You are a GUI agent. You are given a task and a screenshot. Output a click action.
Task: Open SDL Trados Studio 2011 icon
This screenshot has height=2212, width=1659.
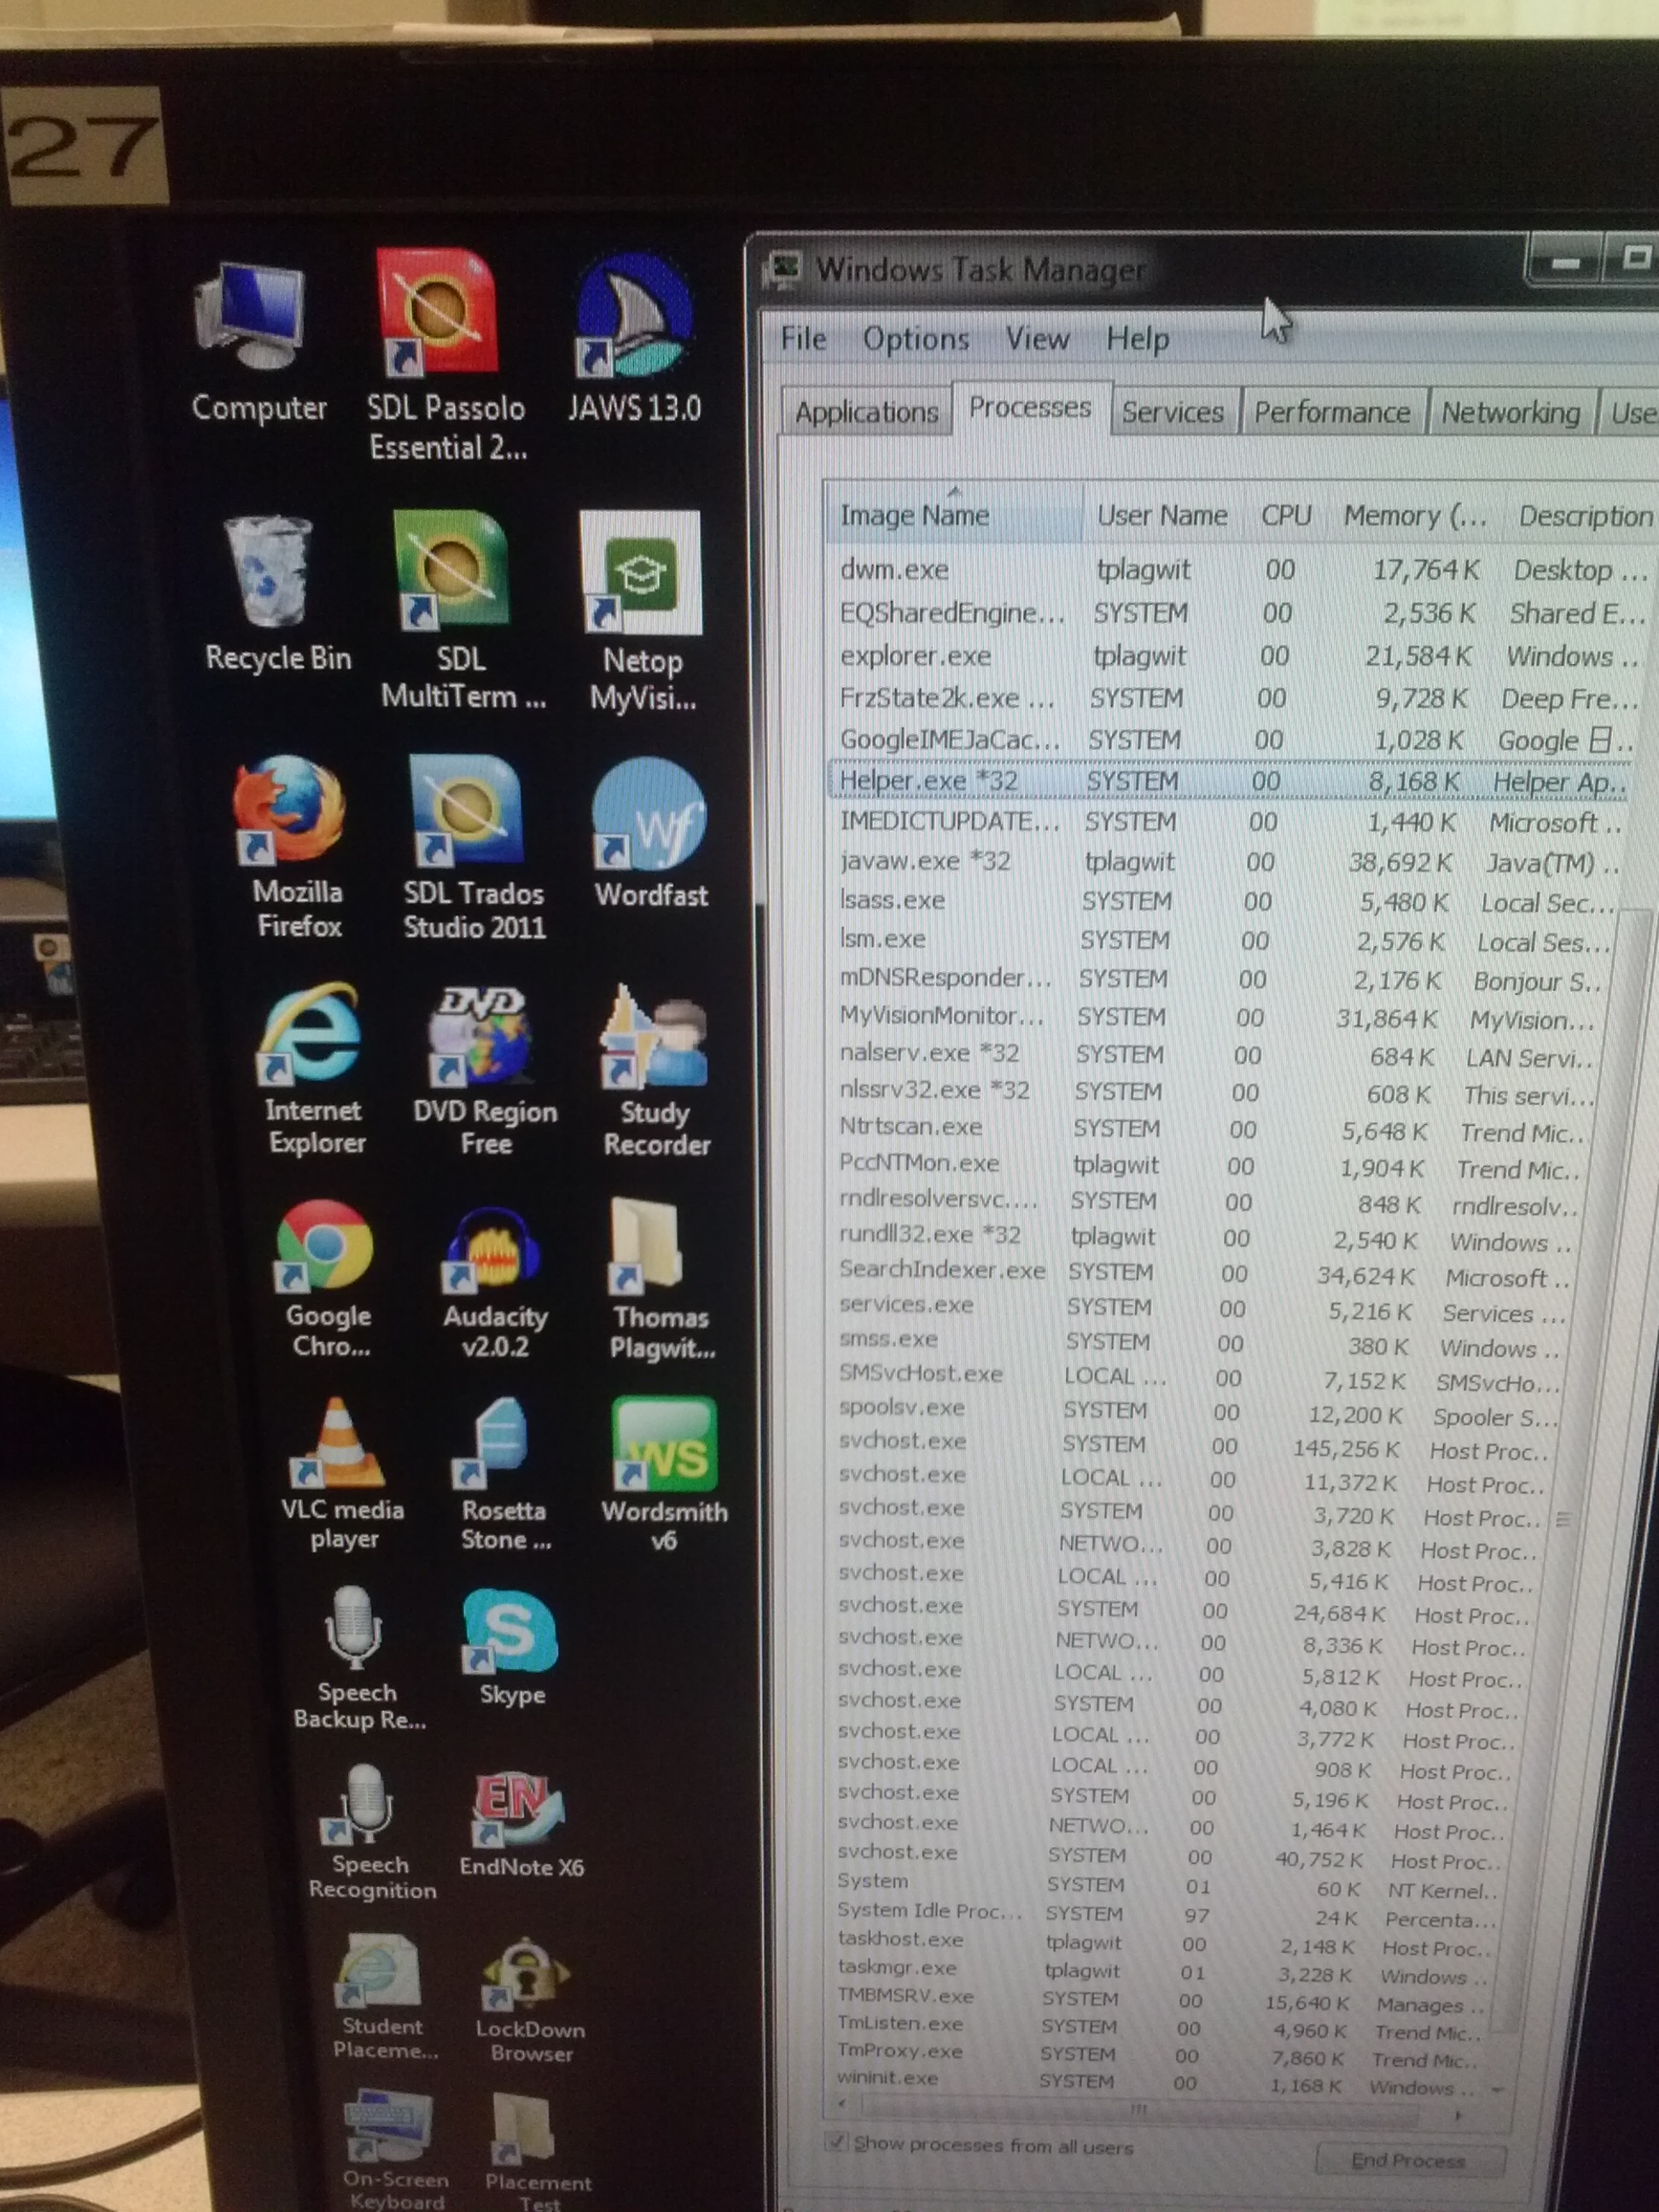pos(467,812)
